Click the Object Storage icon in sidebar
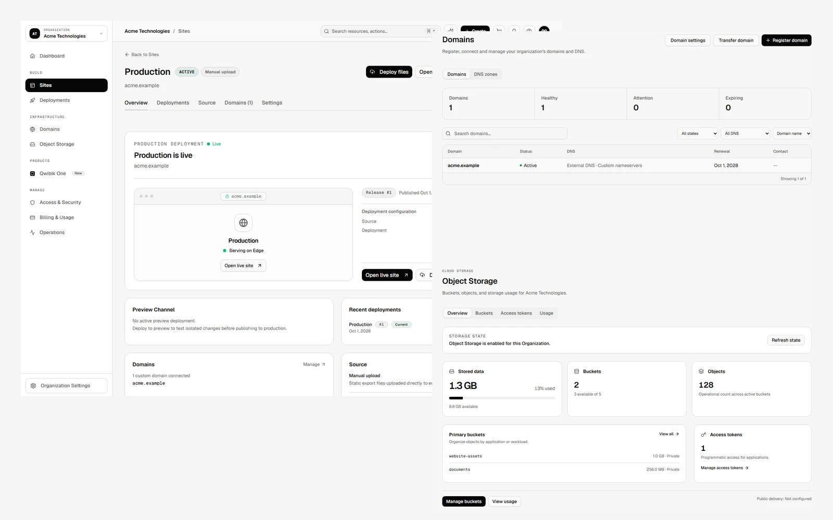The image size is (833, 520). [32, 144]
